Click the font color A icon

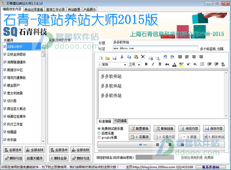point(174,64)
